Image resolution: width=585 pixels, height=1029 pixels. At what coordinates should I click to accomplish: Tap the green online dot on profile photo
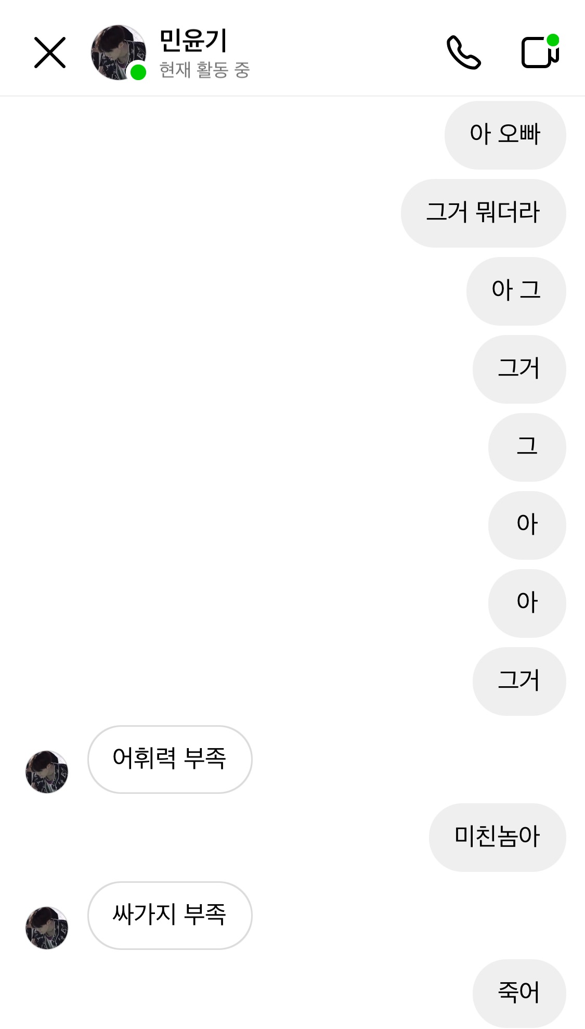[x=138, y=72]
